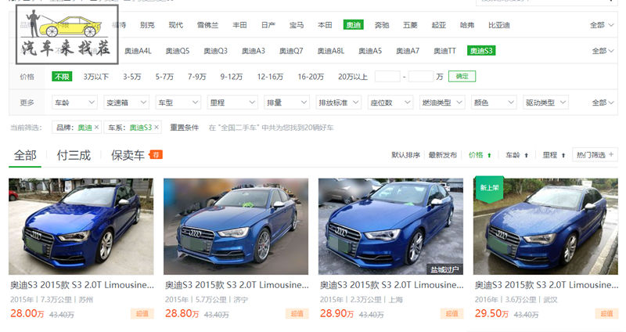Choose series 奥迪A8L

pyautogui.click(x=331, y=51)
